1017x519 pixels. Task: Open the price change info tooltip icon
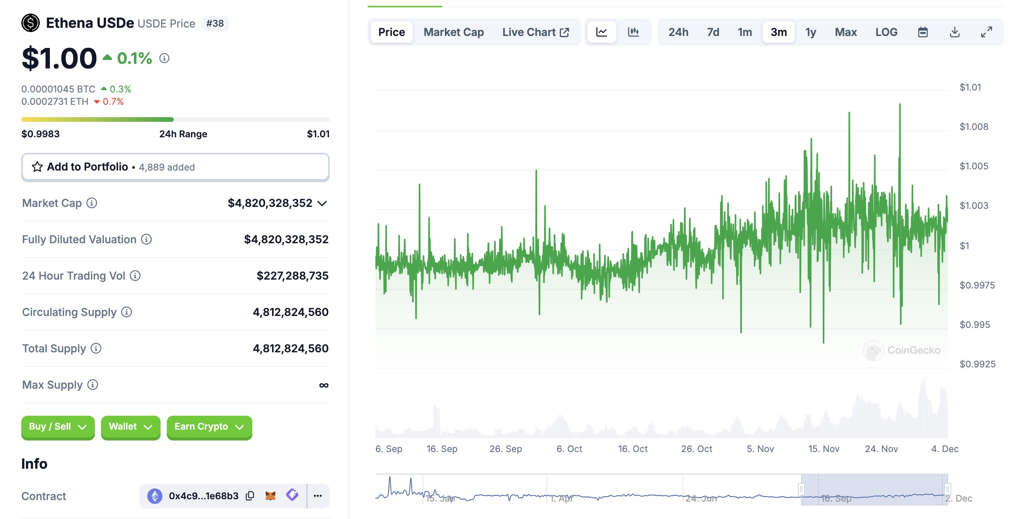coord(164,58)
